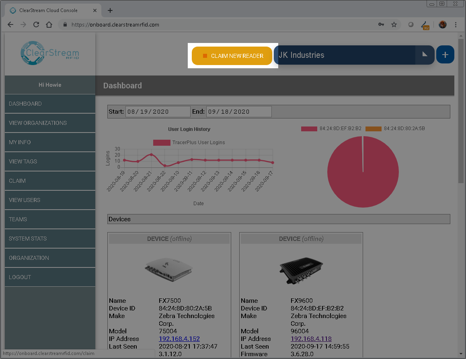Click the page vertical scrollbar
This screenshot has width=466, height=359.
[461, 111]
